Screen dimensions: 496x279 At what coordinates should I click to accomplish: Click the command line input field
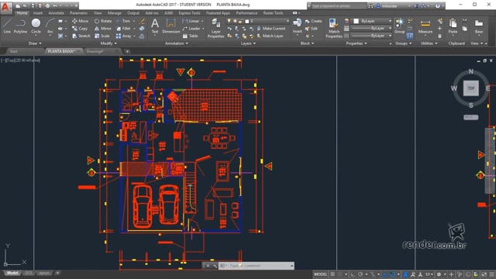pos(256,266)
